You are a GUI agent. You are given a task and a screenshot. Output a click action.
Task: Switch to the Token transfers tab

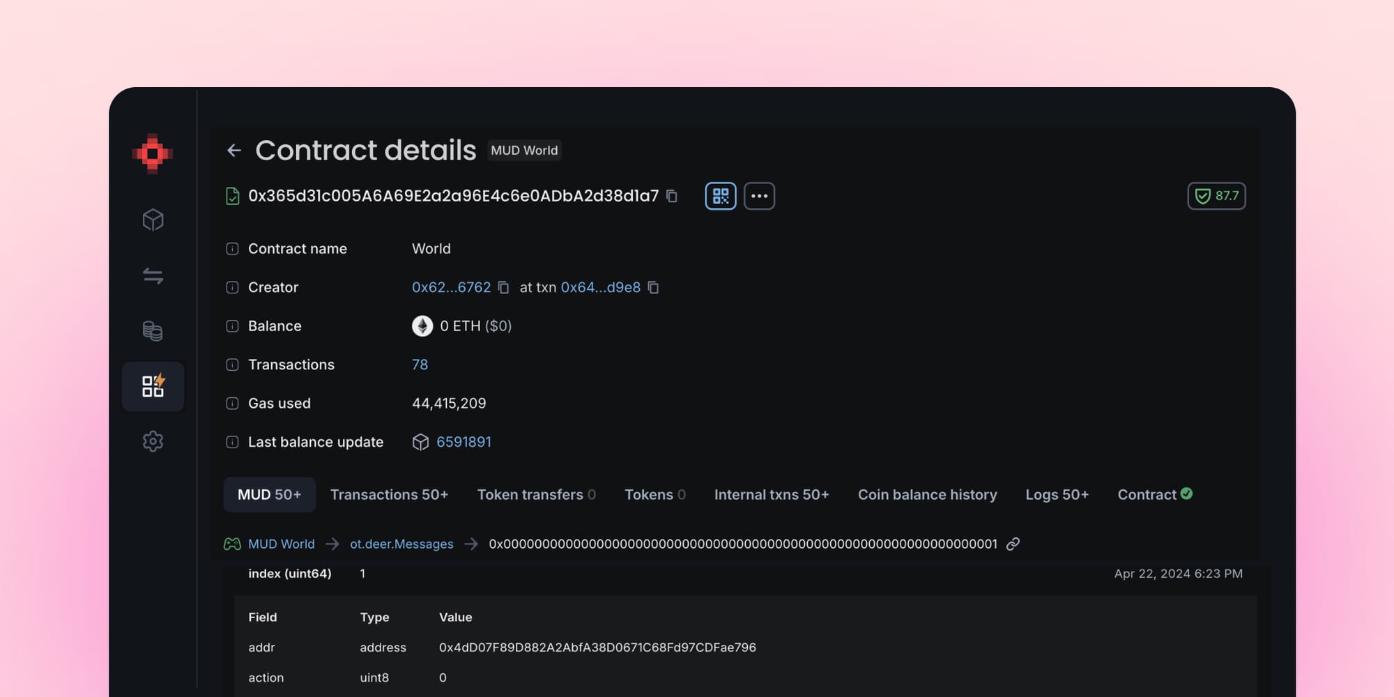pos(537,495)
